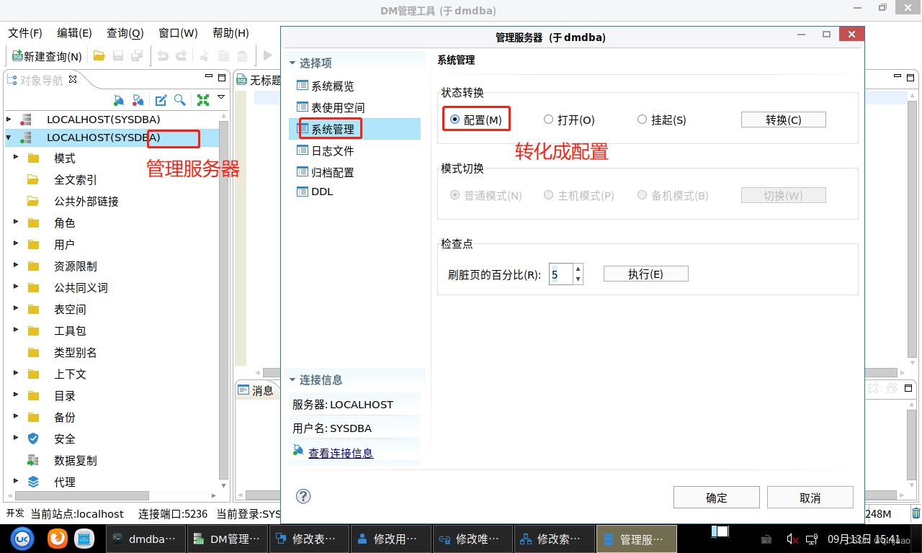Click the UK start menu icon in taskbar
This screenshot has height=553, width=922.
pos(23,538)
